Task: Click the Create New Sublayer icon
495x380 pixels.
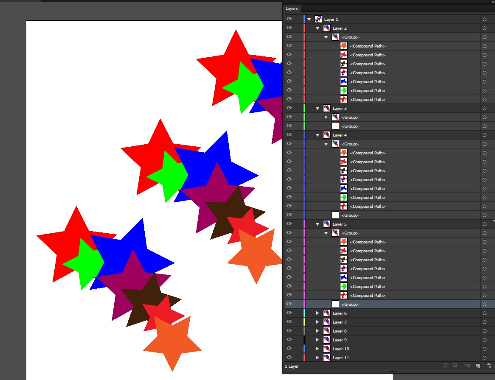Action: click(x=467, y=366)
